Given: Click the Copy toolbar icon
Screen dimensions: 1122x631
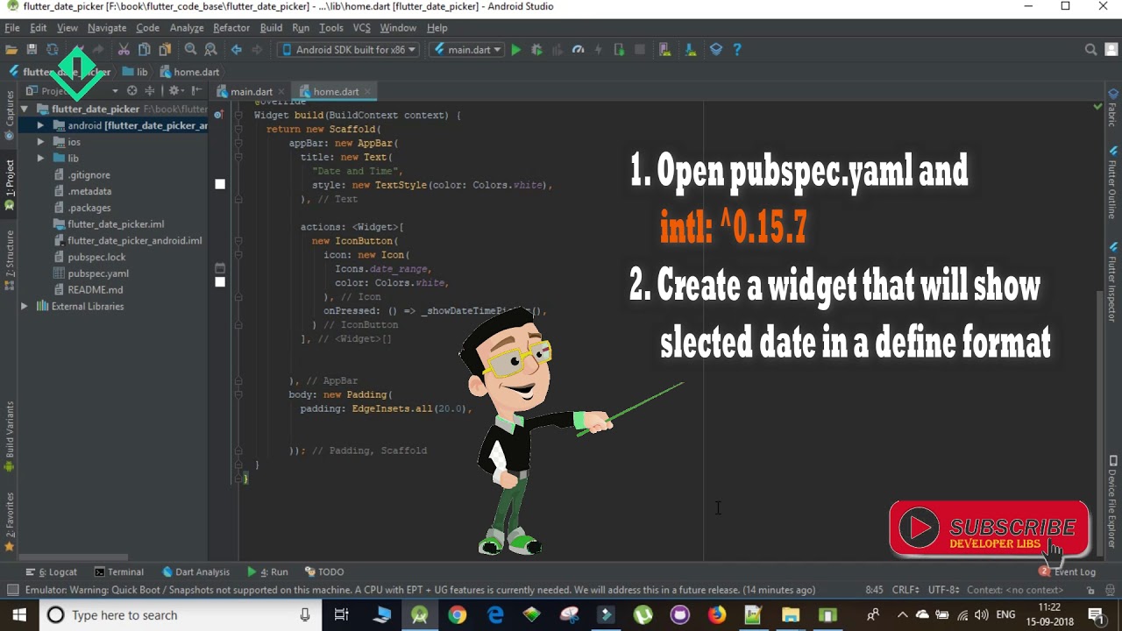Looking at the screenshot, I should click(144, 50).
